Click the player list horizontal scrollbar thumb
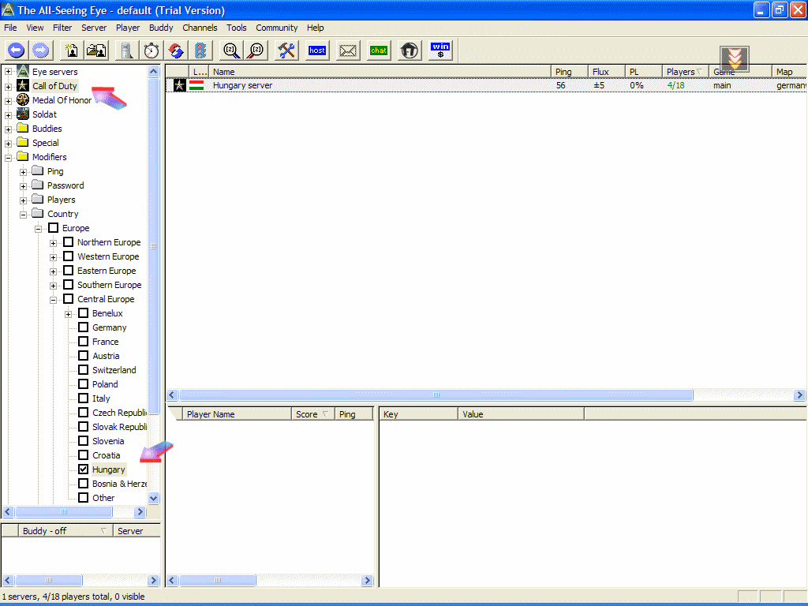808x606 pixels. [218, 580]
